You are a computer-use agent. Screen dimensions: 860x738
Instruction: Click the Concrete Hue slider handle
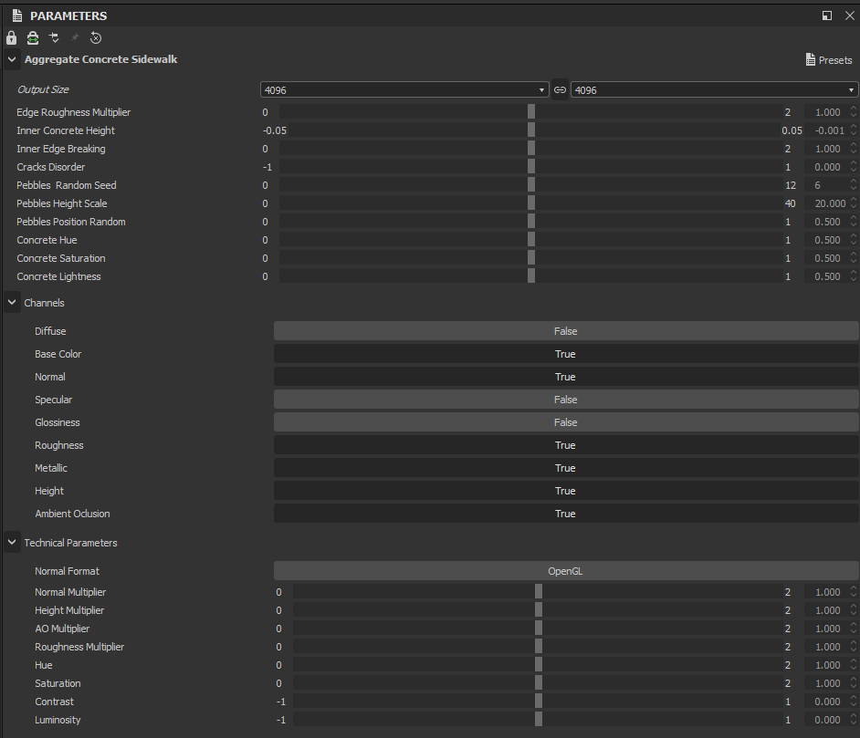coord(531,240)
